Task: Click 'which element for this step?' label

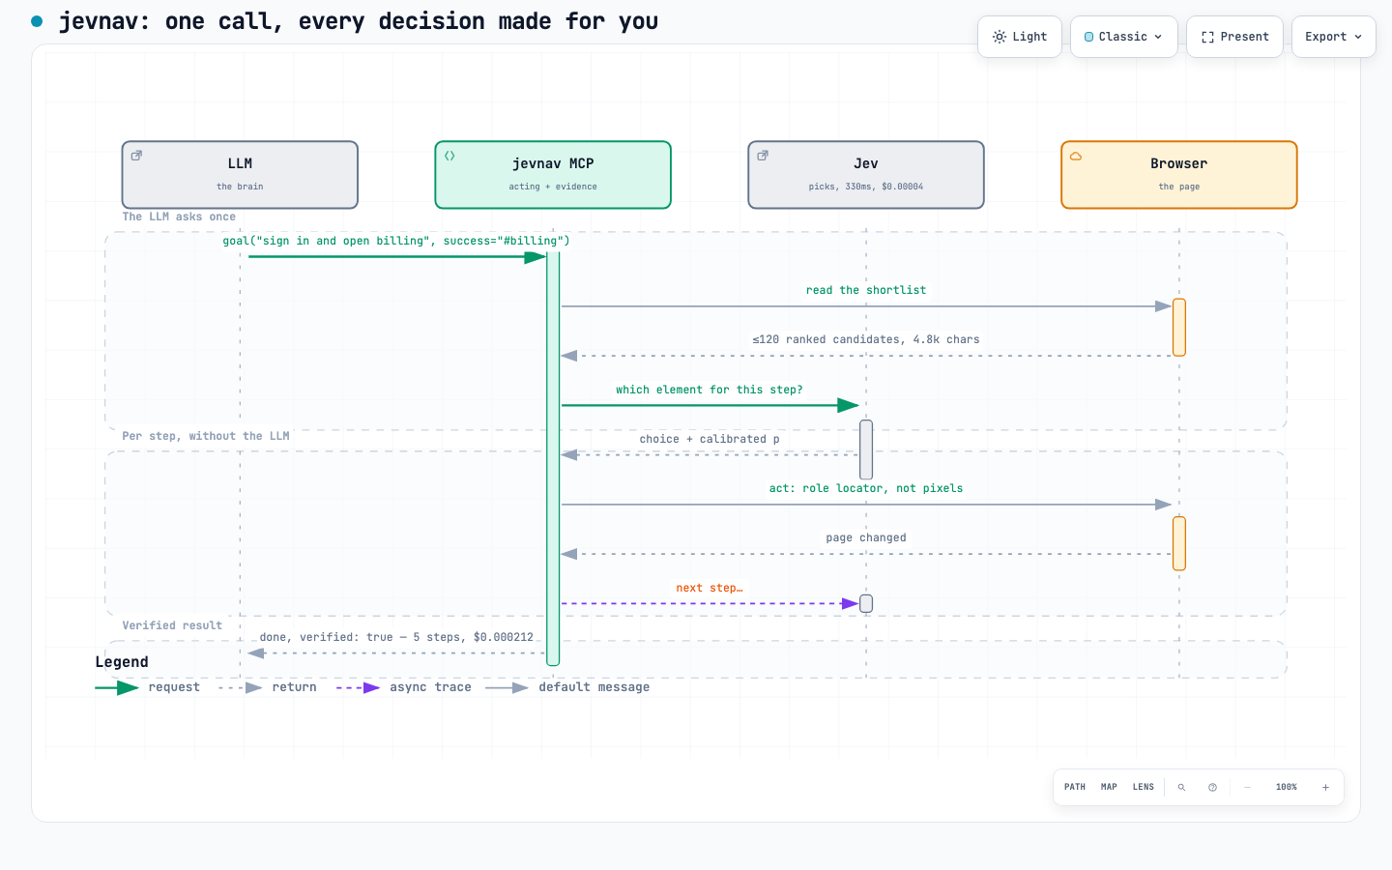Action: pyautogui.click(x=710, y=390)
